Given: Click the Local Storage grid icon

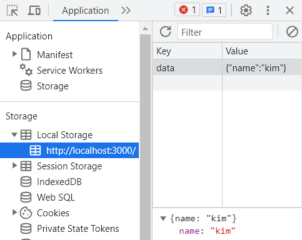Looking at the screenshot, I should (26, 134).
